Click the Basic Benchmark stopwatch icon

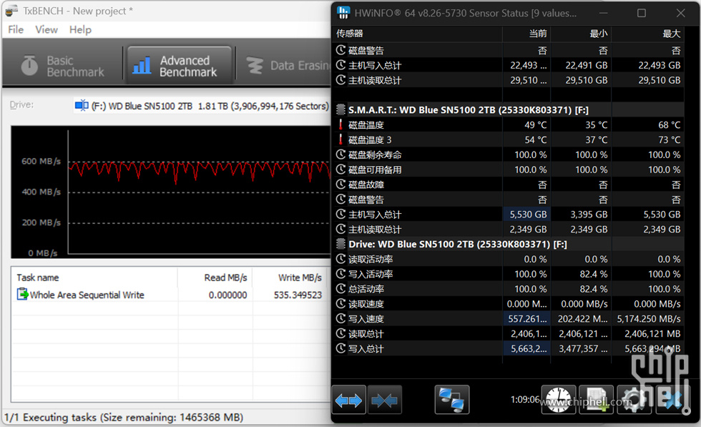click(x=29, y=66)
